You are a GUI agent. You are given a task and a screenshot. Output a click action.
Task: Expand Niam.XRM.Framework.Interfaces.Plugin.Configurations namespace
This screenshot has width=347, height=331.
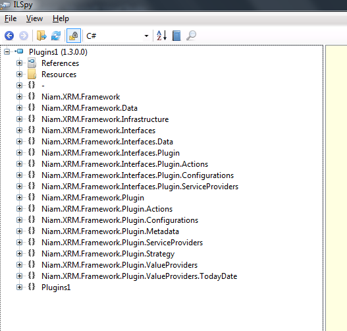(x=20, y=175)
